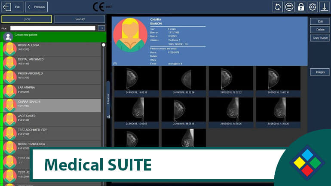Open the settings gear icon
331x186 pixels.
pyautogui.click(x=313, y=7)
